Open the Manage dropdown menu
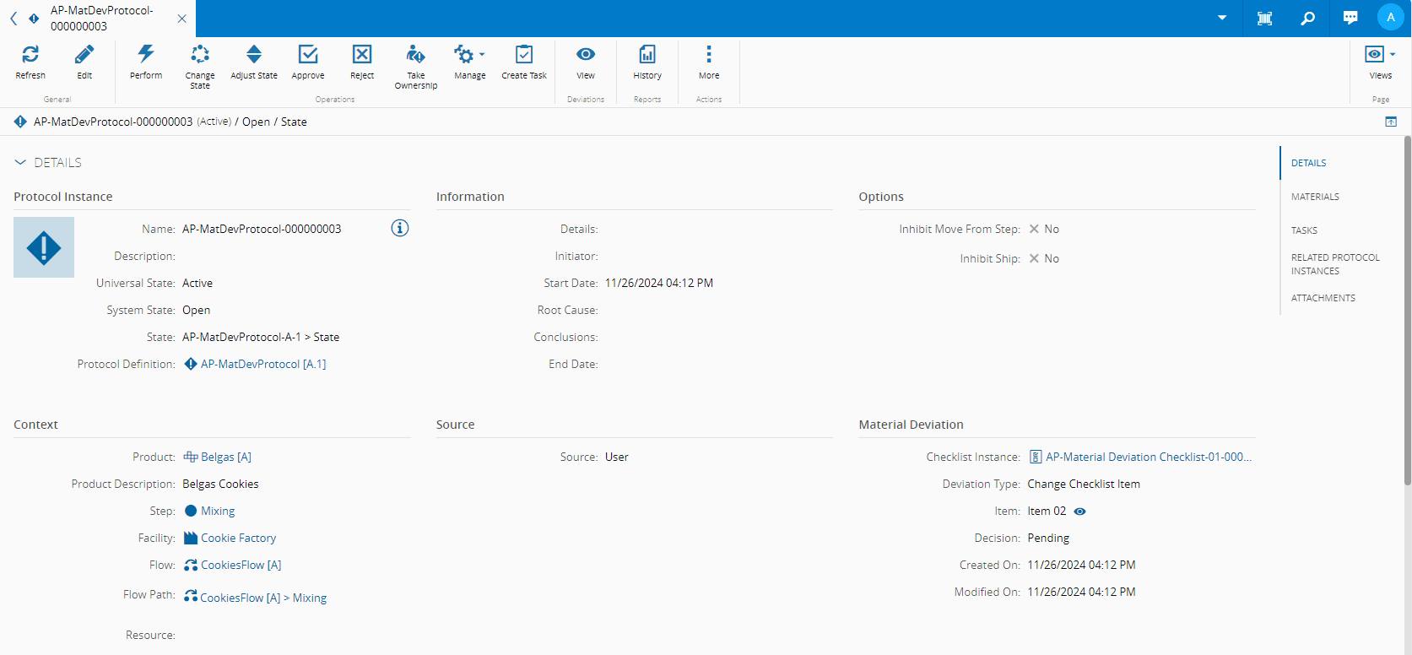 point(469,55)
